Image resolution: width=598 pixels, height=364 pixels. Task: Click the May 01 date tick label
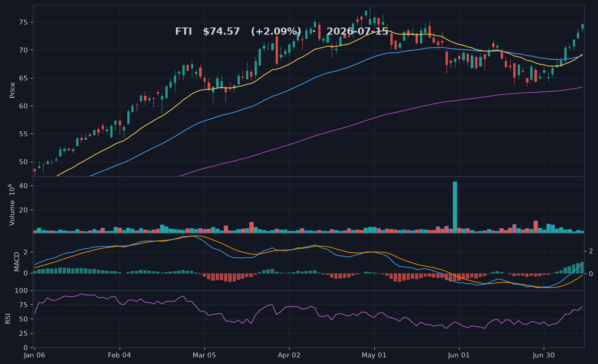pyautogui.click(x=374, y=355)
